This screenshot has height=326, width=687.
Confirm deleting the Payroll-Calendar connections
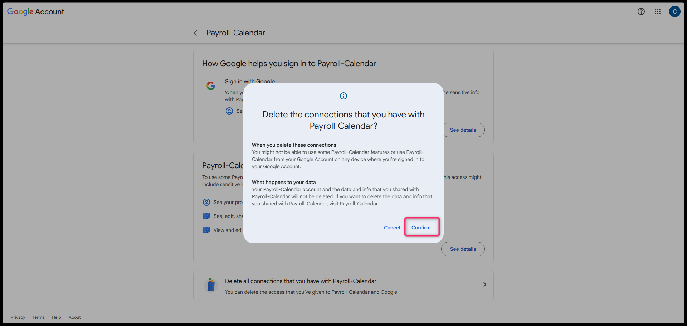[421, 228]
